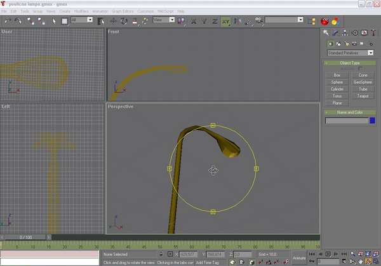
Task: Click the Cameras category icon
Action: 354,43
